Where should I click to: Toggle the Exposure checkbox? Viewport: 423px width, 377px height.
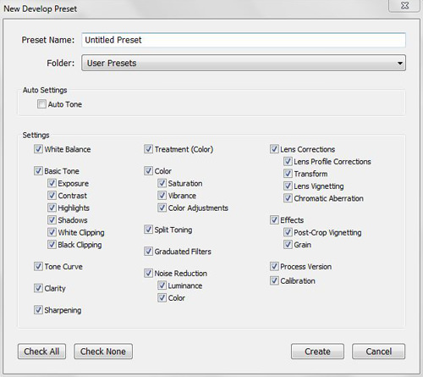pos(52,183)
